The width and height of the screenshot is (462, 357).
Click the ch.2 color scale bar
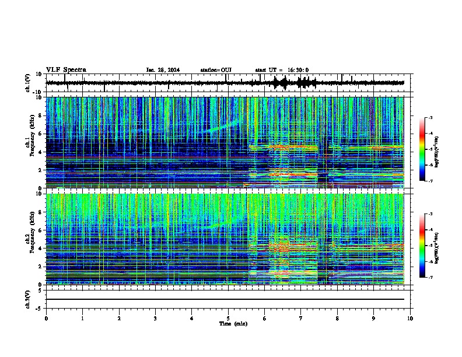422,246
